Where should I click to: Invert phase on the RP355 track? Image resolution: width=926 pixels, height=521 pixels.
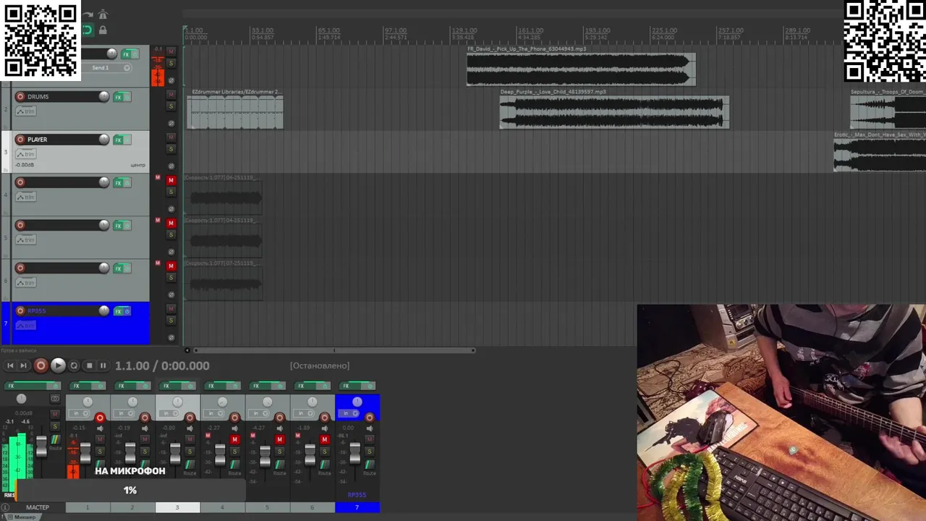click(x=171, y=337)
